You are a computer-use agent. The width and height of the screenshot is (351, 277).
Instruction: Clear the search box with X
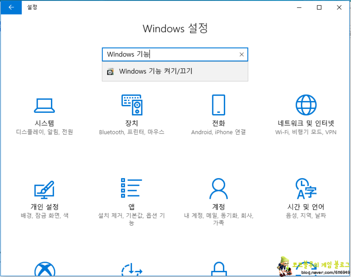coord(242,54)
